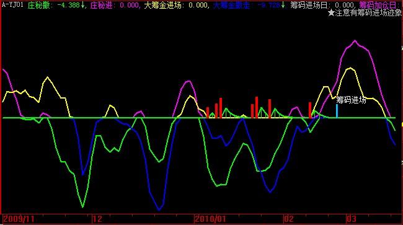Screen dimensions: 403x225
Task: Click the blue line lowest trough in December
Action: coord(159,210)
